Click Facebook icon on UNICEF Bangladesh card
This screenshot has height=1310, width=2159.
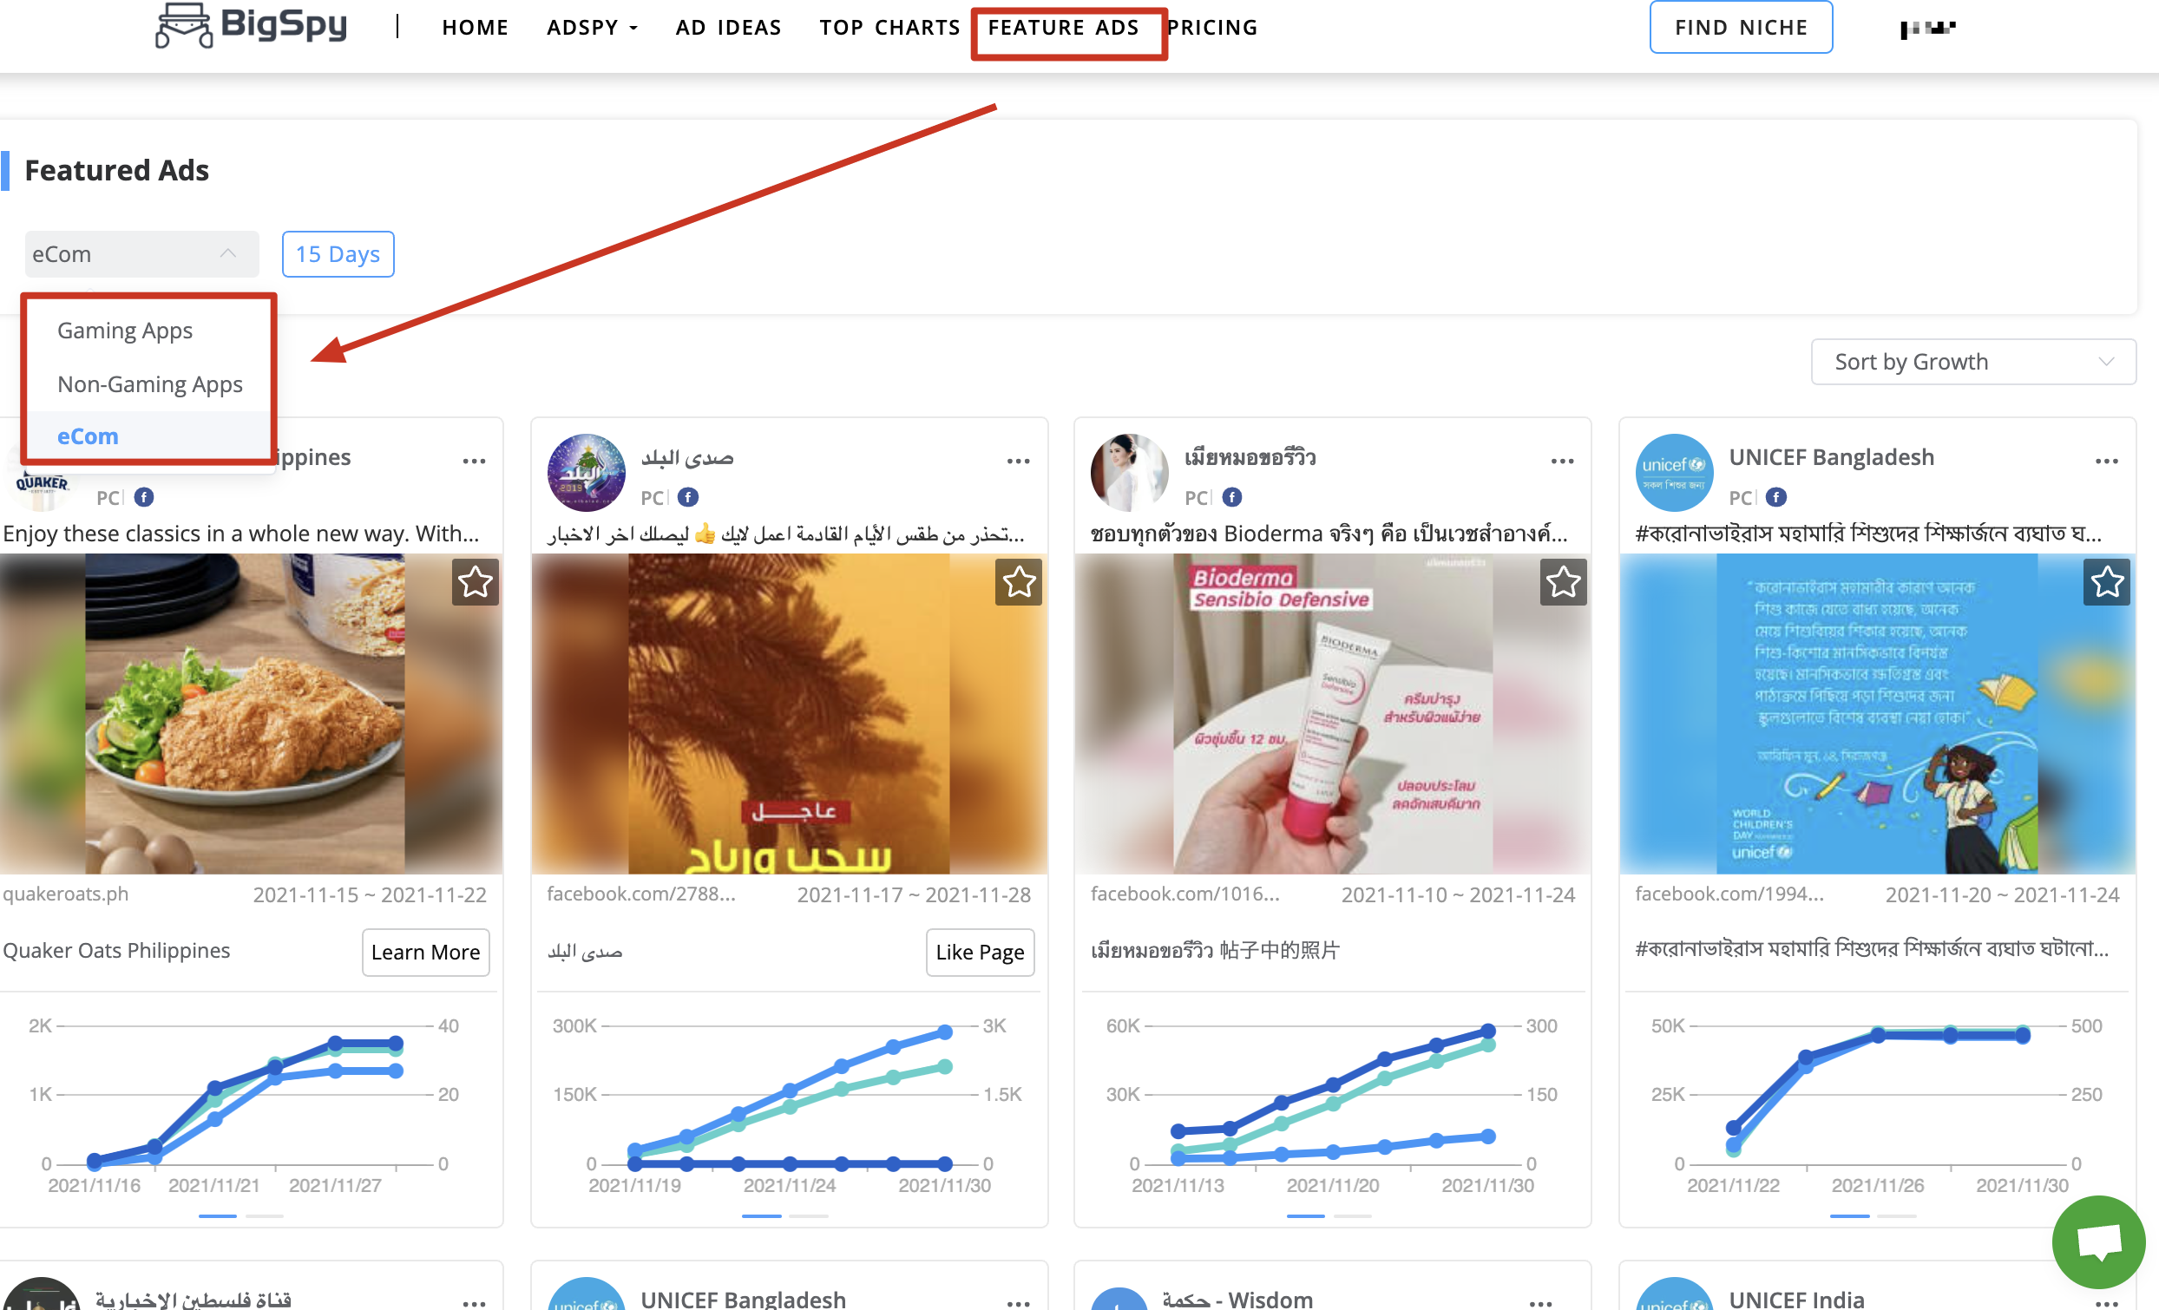pos(1775,498)
